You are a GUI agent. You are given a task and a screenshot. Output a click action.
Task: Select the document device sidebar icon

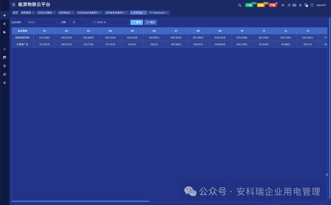click(x=4, y=32)
